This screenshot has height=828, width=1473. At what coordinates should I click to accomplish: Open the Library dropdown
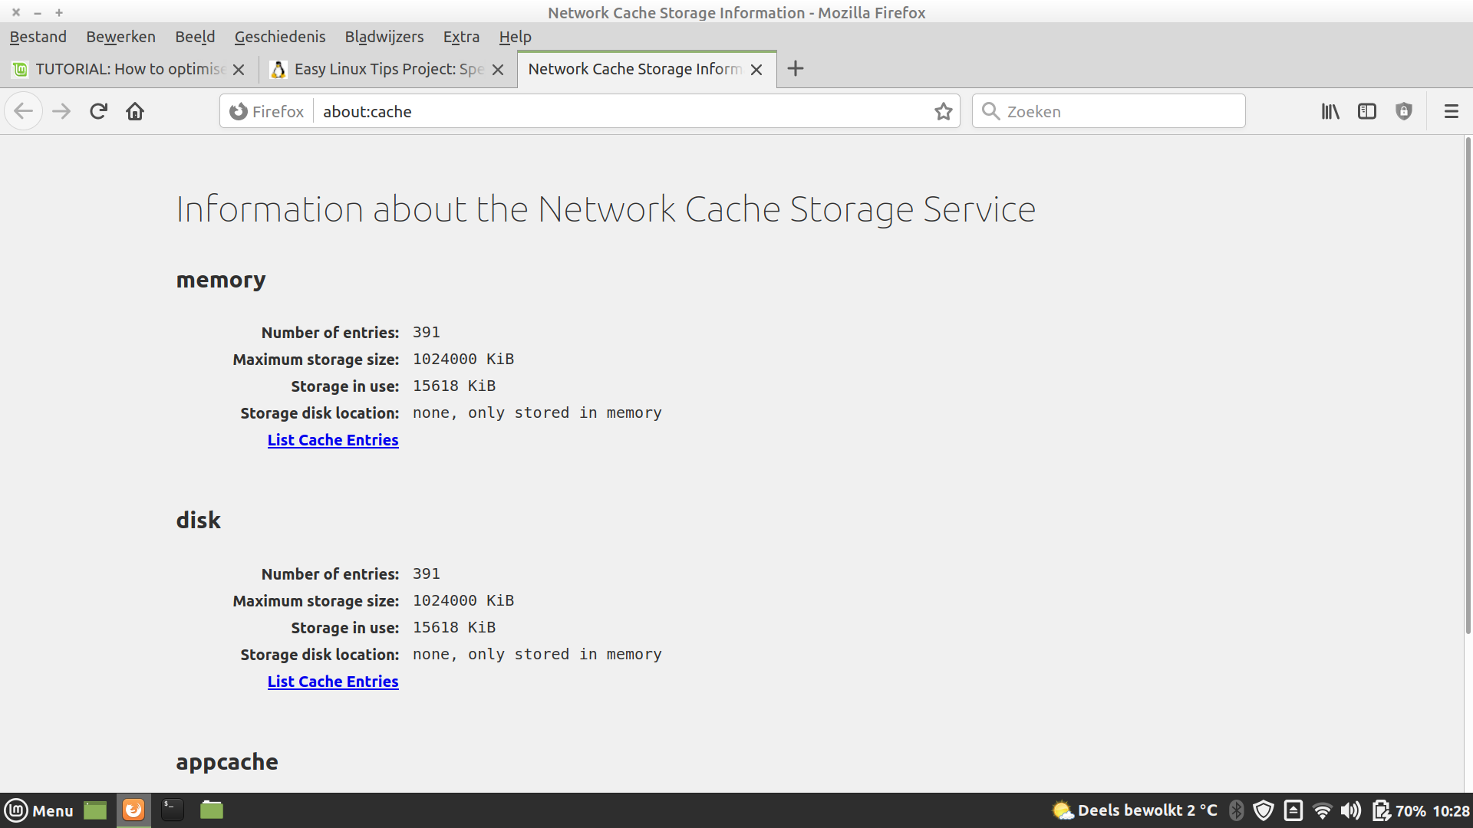coord(1330,111)
